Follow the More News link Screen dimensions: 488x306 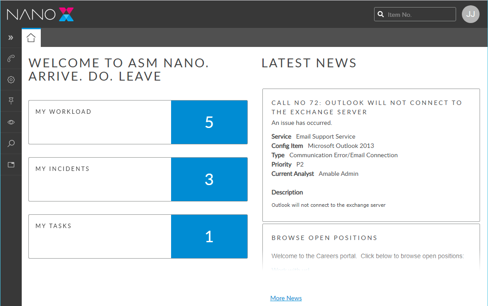pyautogui.click(x=286, y=298)
